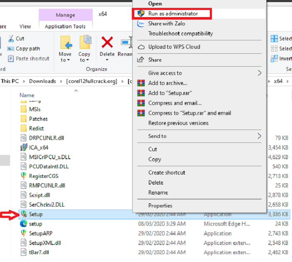Click WinRAR icon beside Compress and email
Screen dimensions: 292x262
point(141,103)
